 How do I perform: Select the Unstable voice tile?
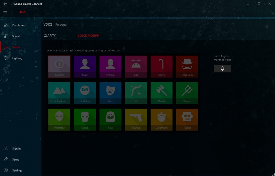click(x=85, y=93)
